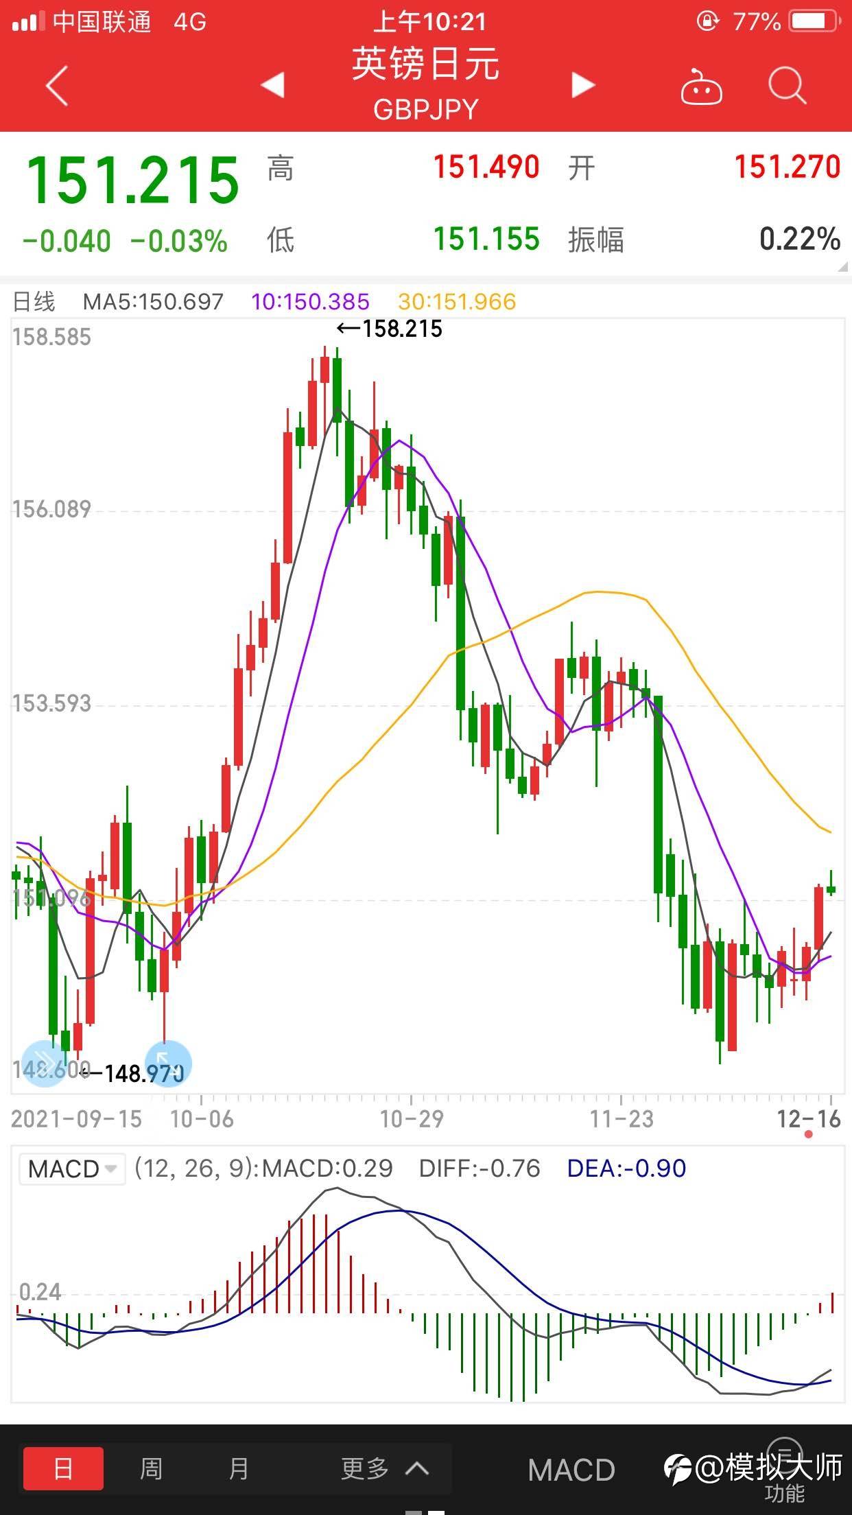Tap the MA5:150.697 label
852x1515 pixels.
tap(153, 302)
